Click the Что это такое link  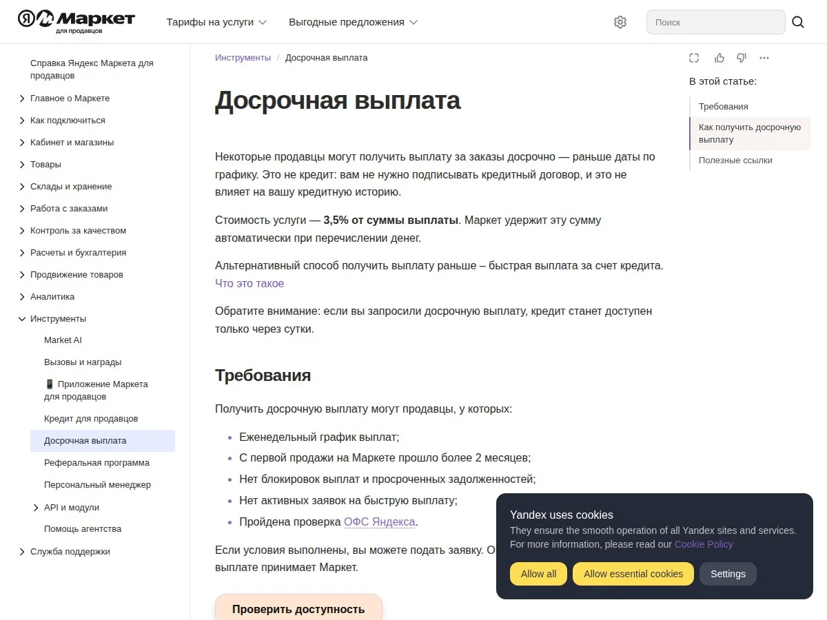pyautogui.click(x=249, y=283)
